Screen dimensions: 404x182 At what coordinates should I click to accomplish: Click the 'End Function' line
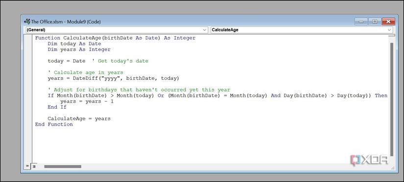(54, 124)
